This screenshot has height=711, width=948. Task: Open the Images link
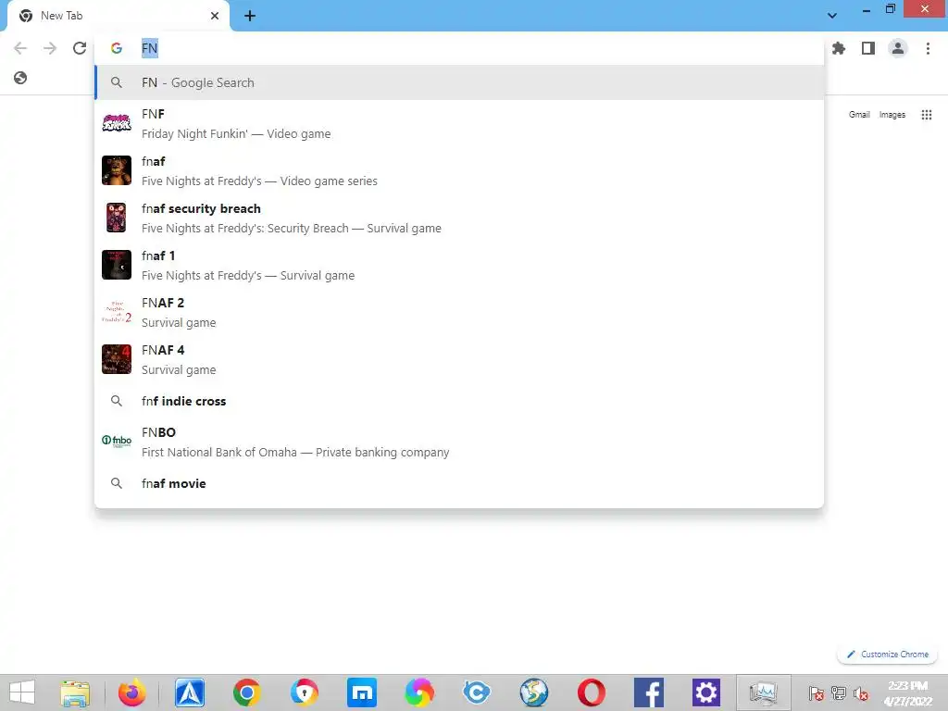pyautogui.click(x=892, y=115)
